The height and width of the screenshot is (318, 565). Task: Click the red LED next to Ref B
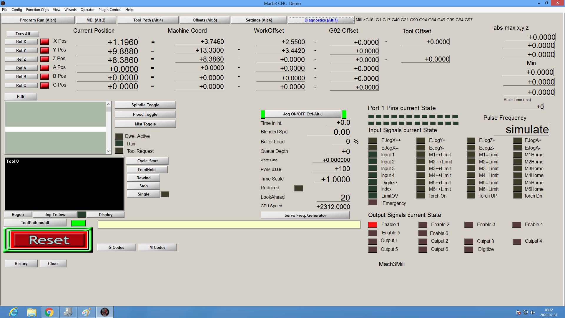click(x=45, y=77)
